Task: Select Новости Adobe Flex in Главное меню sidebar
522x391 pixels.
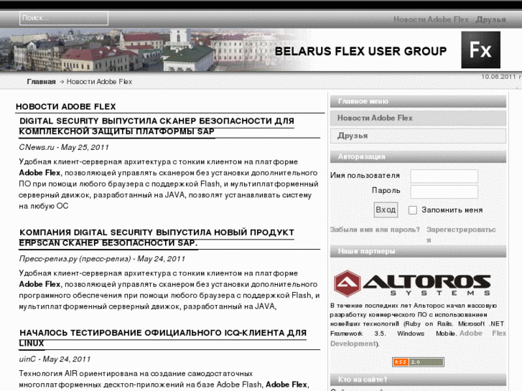Action: coord(418,118)
